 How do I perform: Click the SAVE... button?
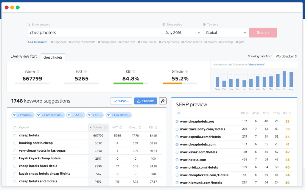tap(122, 101)
